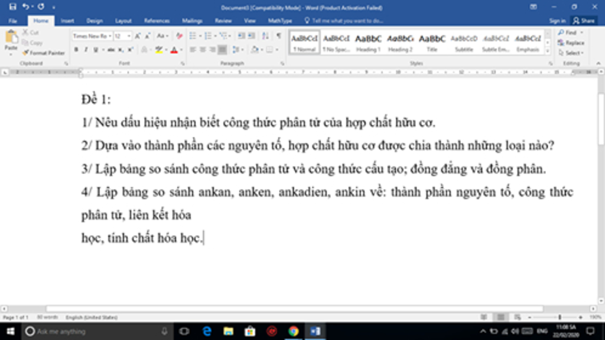Screen dimensions: 605x340
Task: Click the Replace button
Action: coord(571,42)
